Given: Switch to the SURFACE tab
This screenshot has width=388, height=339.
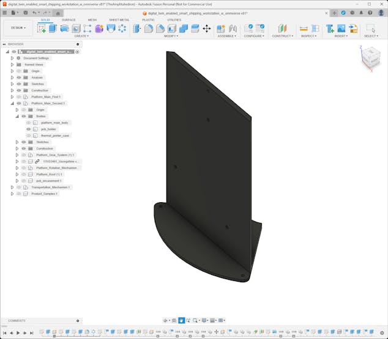Looking at the screenshot, I should [69, 20].
